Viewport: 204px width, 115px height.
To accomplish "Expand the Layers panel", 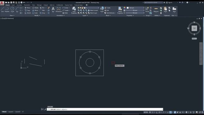I will 85,16.
